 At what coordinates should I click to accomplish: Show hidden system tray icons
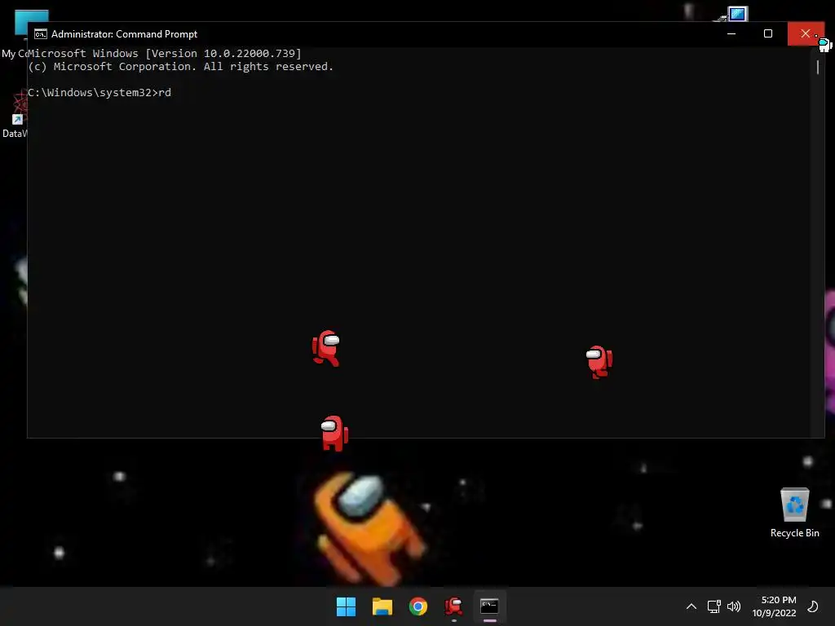[691, 606]
